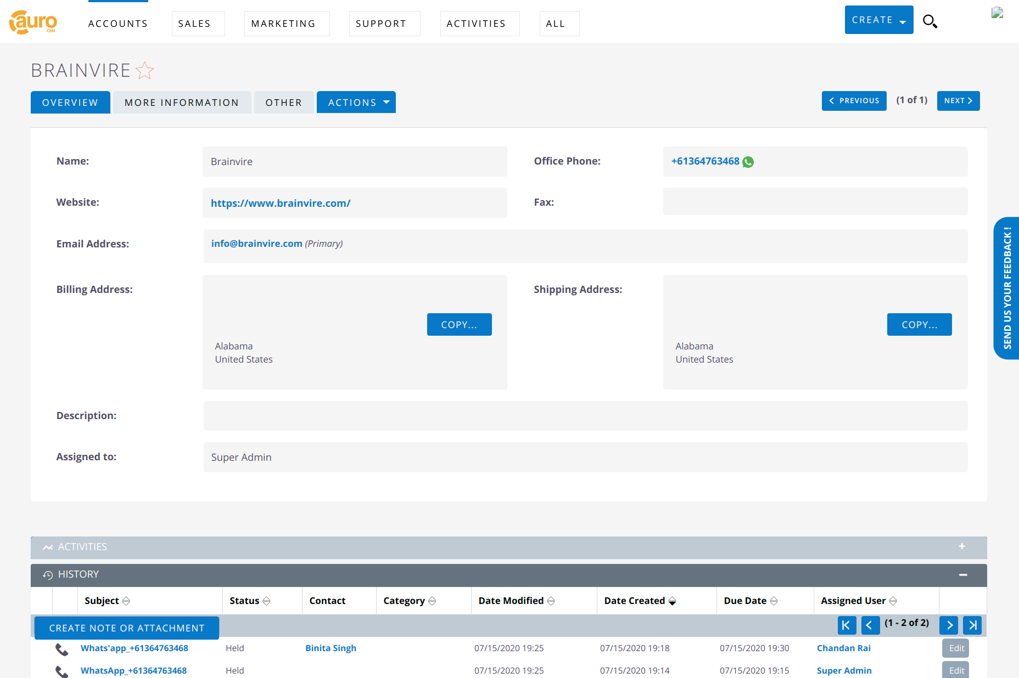Click phone icon of Whats'app_+61364763468 row
1019x678 pixels.
62,649
